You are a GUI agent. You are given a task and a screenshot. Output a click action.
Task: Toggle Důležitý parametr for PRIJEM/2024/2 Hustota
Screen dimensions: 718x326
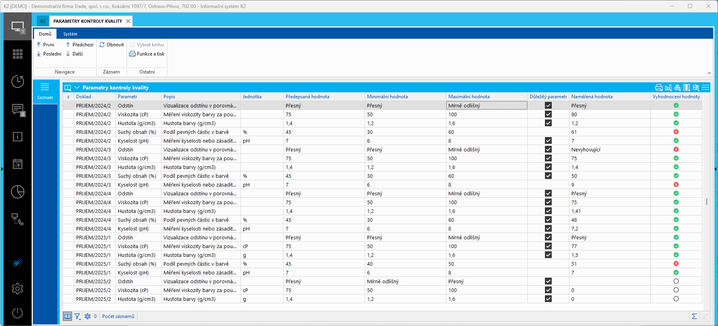[549, 123]
